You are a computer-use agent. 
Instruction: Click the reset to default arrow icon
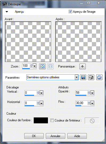pos(99,77)
